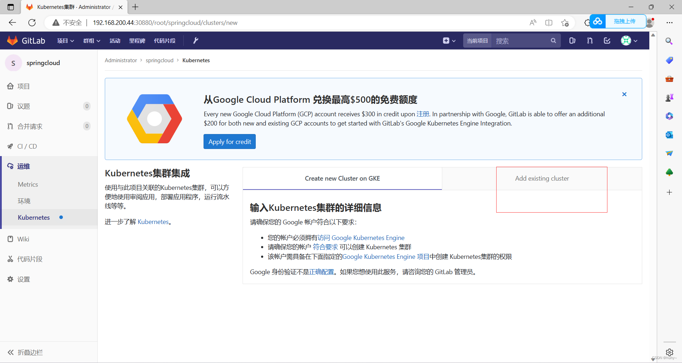The image size is (682, 363).
Task: Click the 注册 link in the banner
Action: coord(423,114)
